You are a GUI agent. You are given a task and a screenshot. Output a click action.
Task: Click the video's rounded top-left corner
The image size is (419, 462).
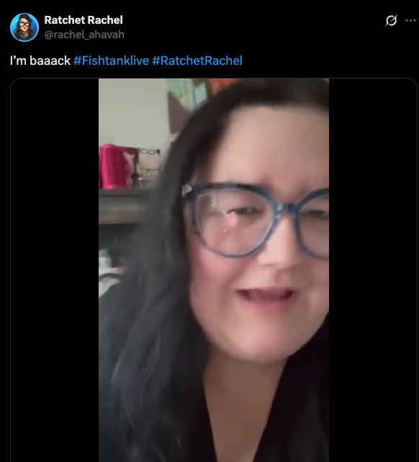13,81
